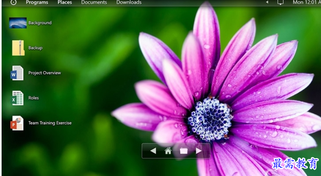Click the home icon in dock

pos(168,151)
